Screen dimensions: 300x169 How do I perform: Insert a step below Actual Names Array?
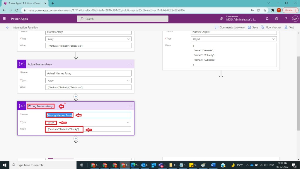(x=76, y=96)
